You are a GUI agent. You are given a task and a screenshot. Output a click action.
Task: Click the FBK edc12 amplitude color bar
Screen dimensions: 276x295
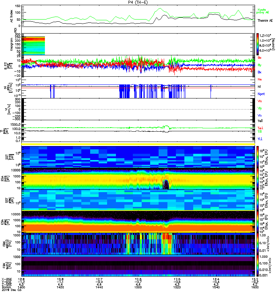[x=258, y=243]
